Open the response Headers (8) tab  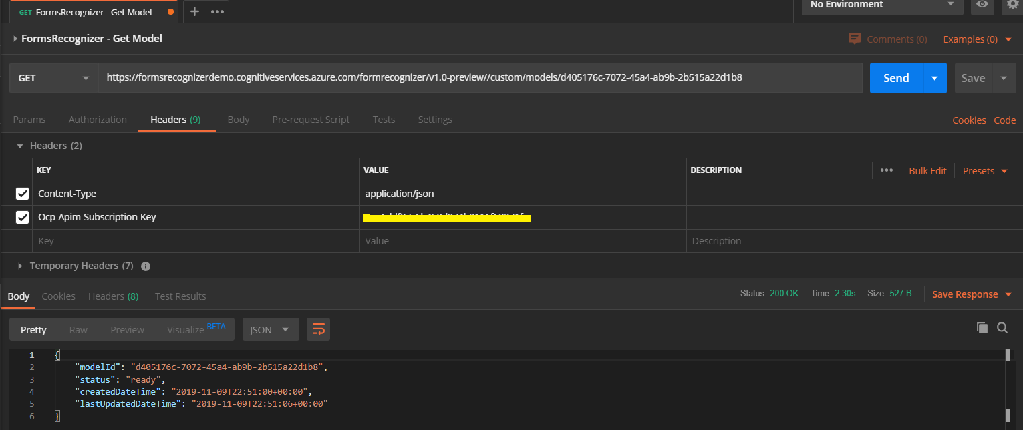114,296
